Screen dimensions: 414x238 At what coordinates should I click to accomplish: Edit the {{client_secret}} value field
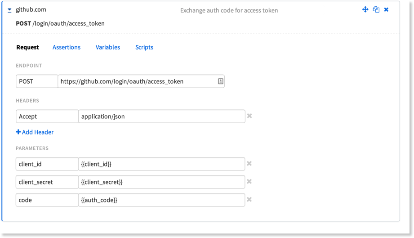161,182
